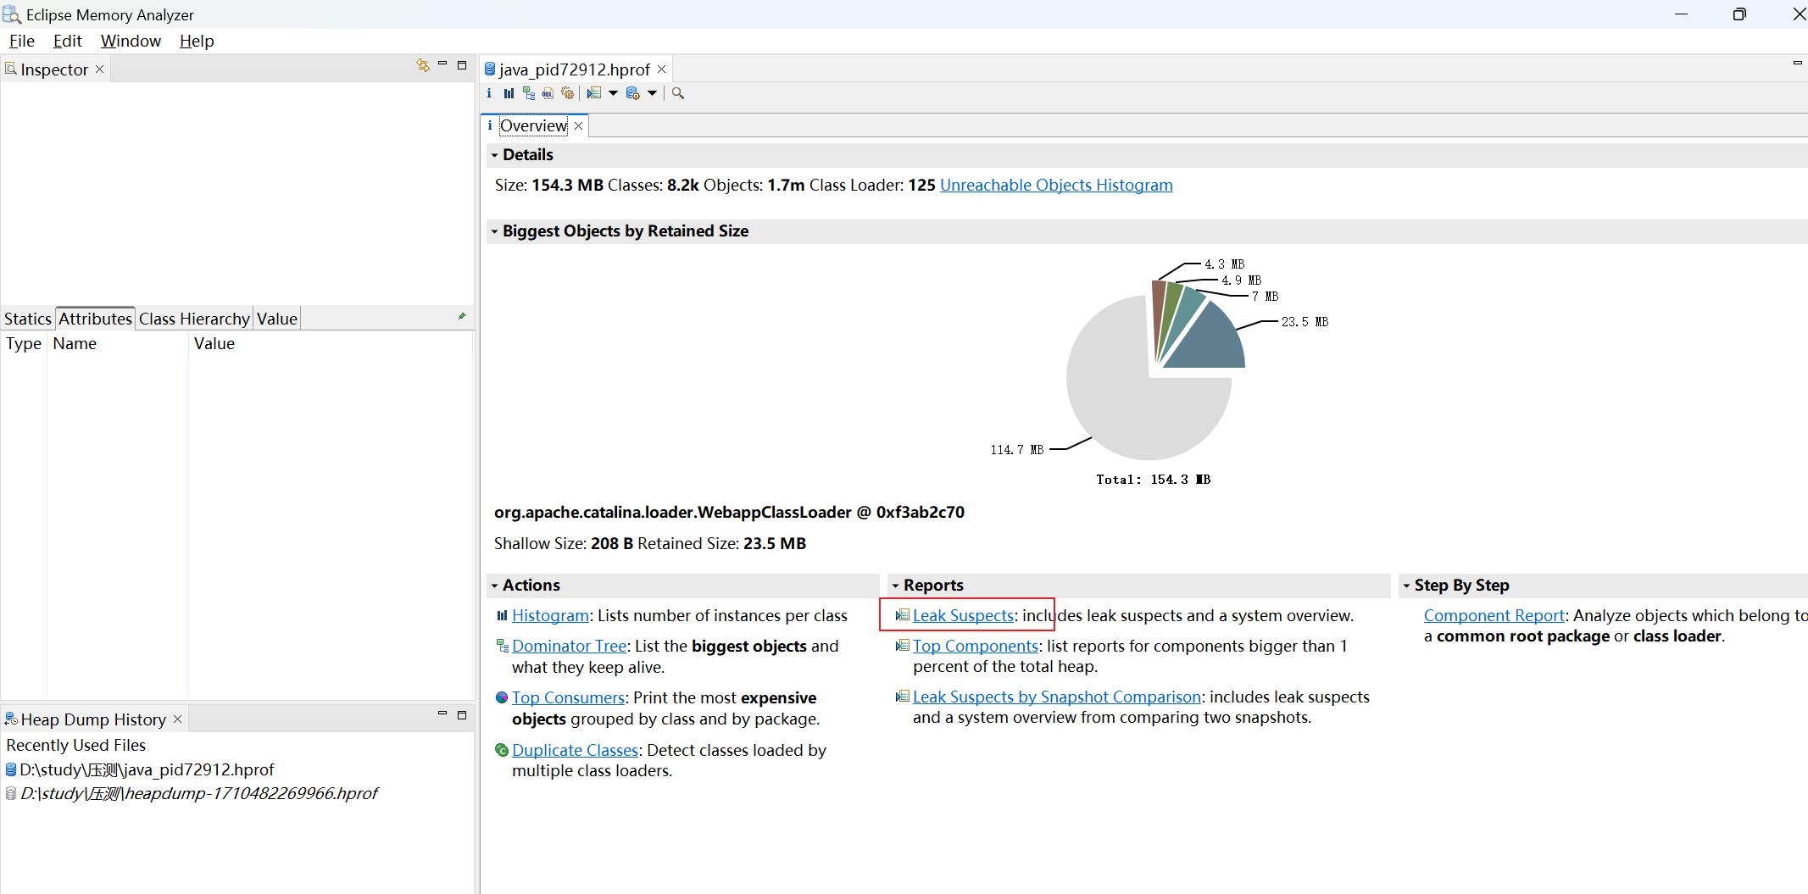Viewport: 1808px width, 894px height.
Task: Follow the Unreachable Objects Histogram link
Action: click(1056, 185)
